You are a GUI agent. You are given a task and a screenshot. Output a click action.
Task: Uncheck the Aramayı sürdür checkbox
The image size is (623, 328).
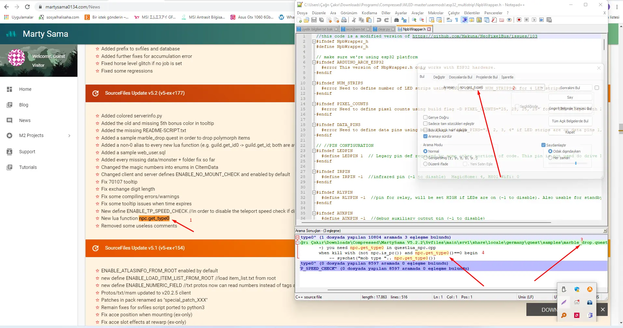pyautogui.click(x=425, y=136)
